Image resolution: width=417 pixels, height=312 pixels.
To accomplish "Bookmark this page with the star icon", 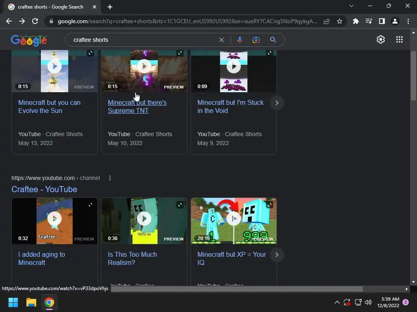I will pos(340,21).
